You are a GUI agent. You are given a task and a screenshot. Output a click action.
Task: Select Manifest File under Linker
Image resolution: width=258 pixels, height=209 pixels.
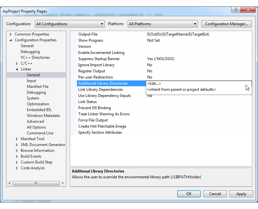(38, 87)
